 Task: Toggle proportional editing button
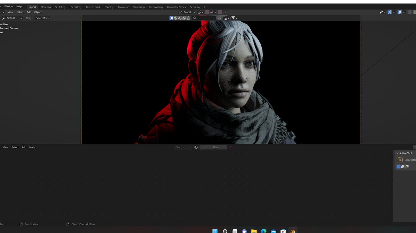tap(220, 12)
